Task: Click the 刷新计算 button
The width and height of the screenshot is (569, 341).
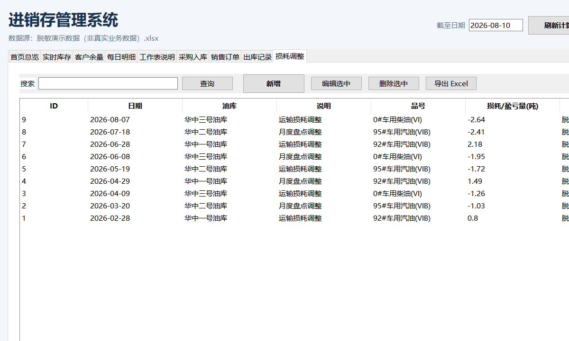Action: pyautogui.click(x=549, y=25)
